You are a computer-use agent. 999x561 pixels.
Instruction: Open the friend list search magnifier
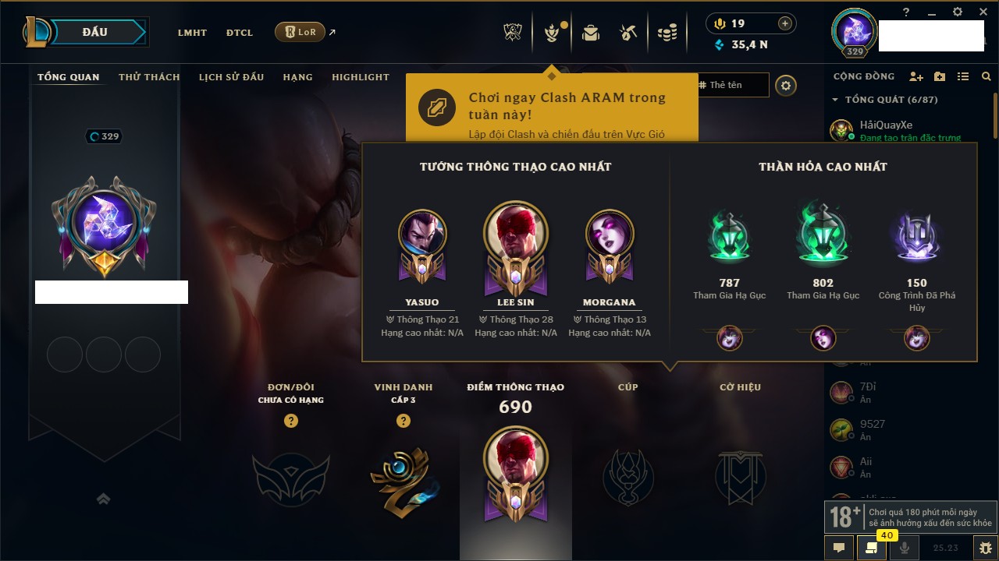(987, 76)
